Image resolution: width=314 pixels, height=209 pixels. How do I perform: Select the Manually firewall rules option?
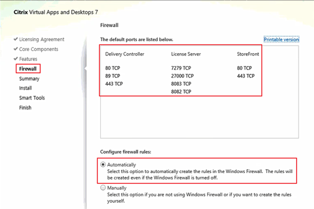point(103,188)
